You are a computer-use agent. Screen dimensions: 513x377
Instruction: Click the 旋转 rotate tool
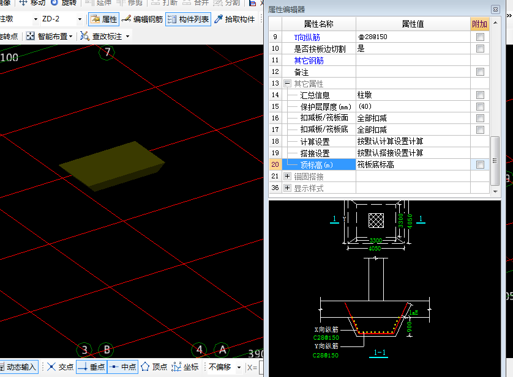[x=64, y=3]
